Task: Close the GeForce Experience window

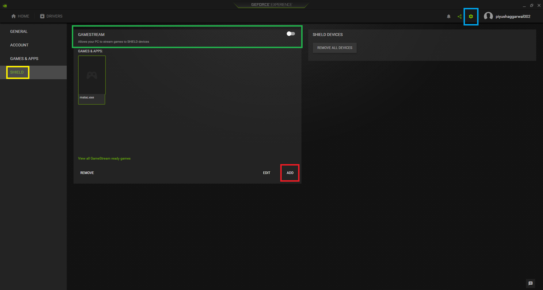Action: coord(539,5)
